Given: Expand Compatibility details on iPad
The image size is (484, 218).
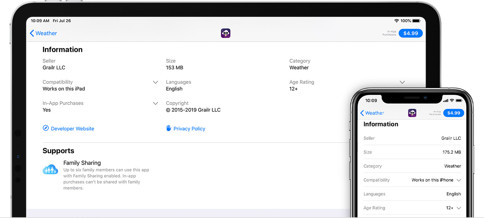Looking at the screenshot, I should (x=156, y=82).
